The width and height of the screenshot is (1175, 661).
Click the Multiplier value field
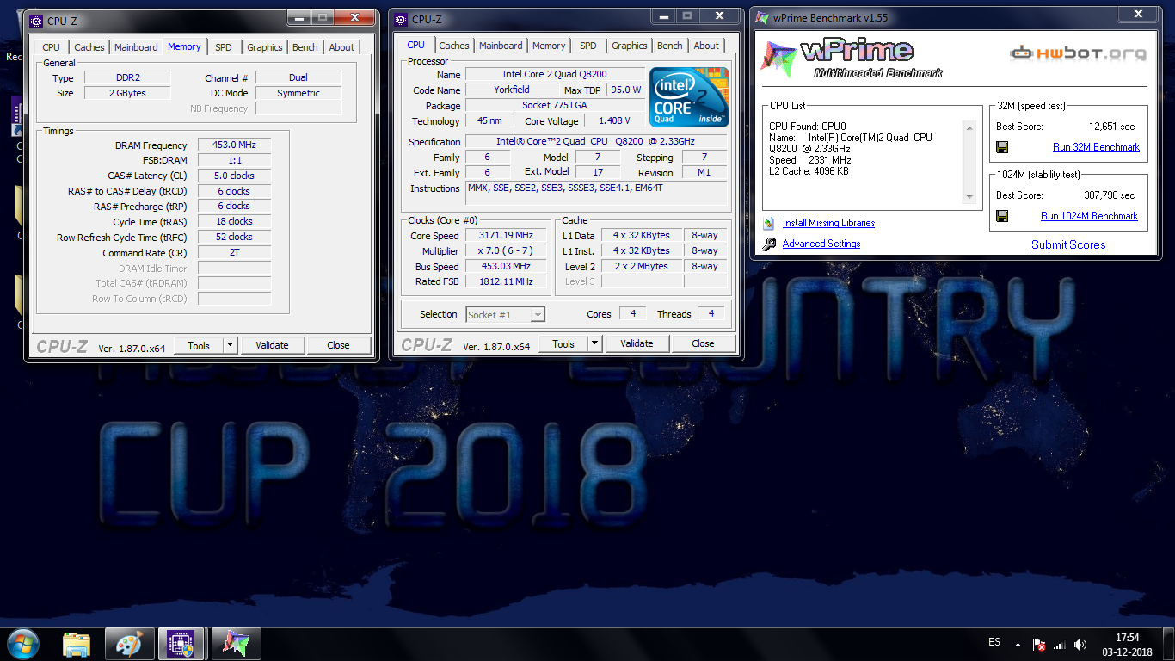pyautogui.click(x=506, y=251)
